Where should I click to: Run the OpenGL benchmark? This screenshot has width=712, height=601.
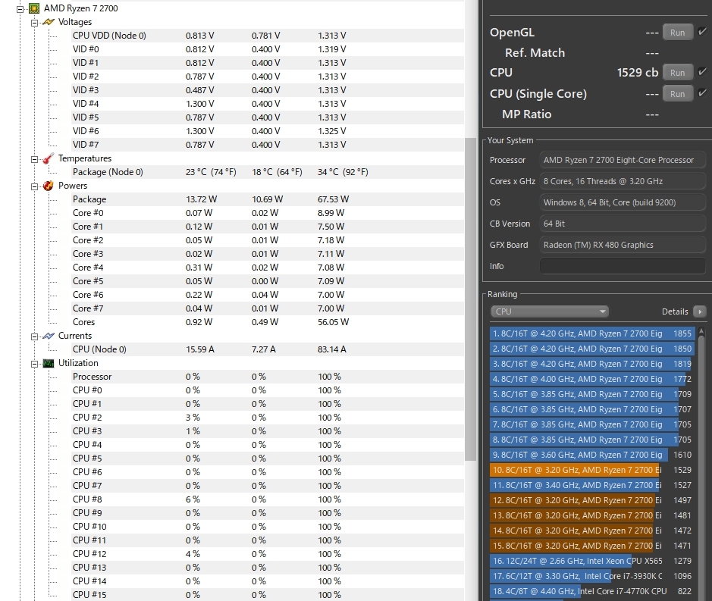[x=677, y=33]
